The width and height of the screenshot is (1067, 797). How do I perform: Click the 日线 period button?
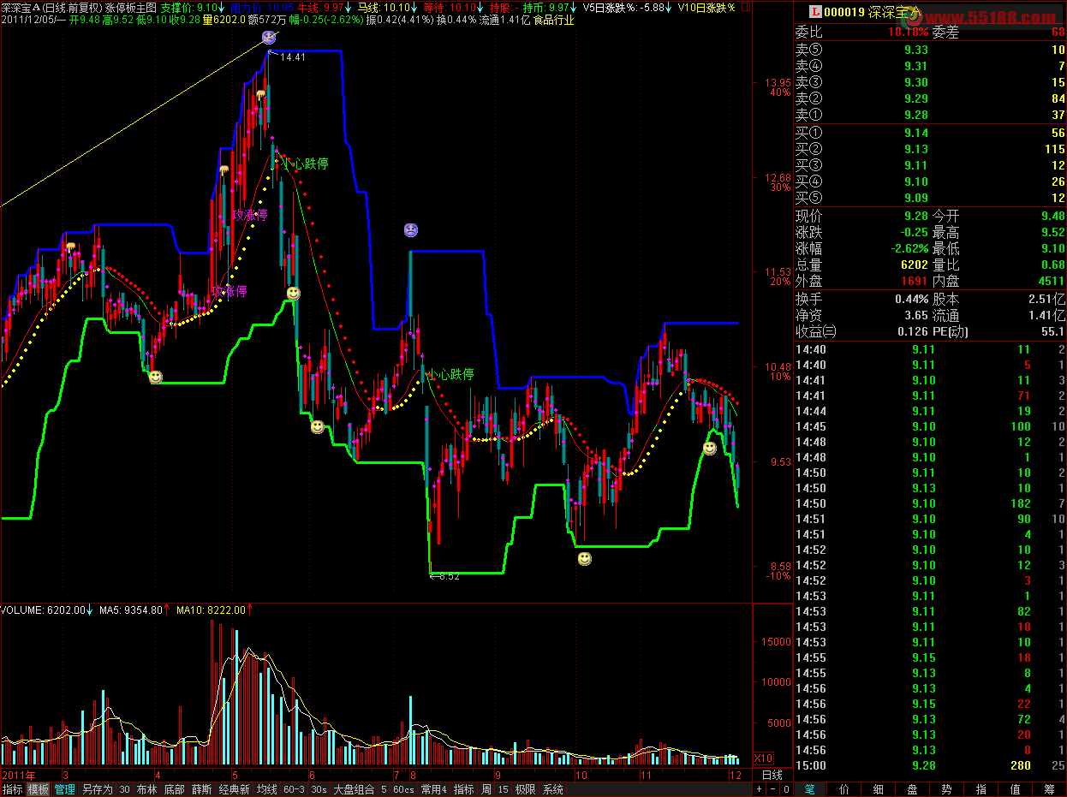pyautogui.click(x=772, y=775)
